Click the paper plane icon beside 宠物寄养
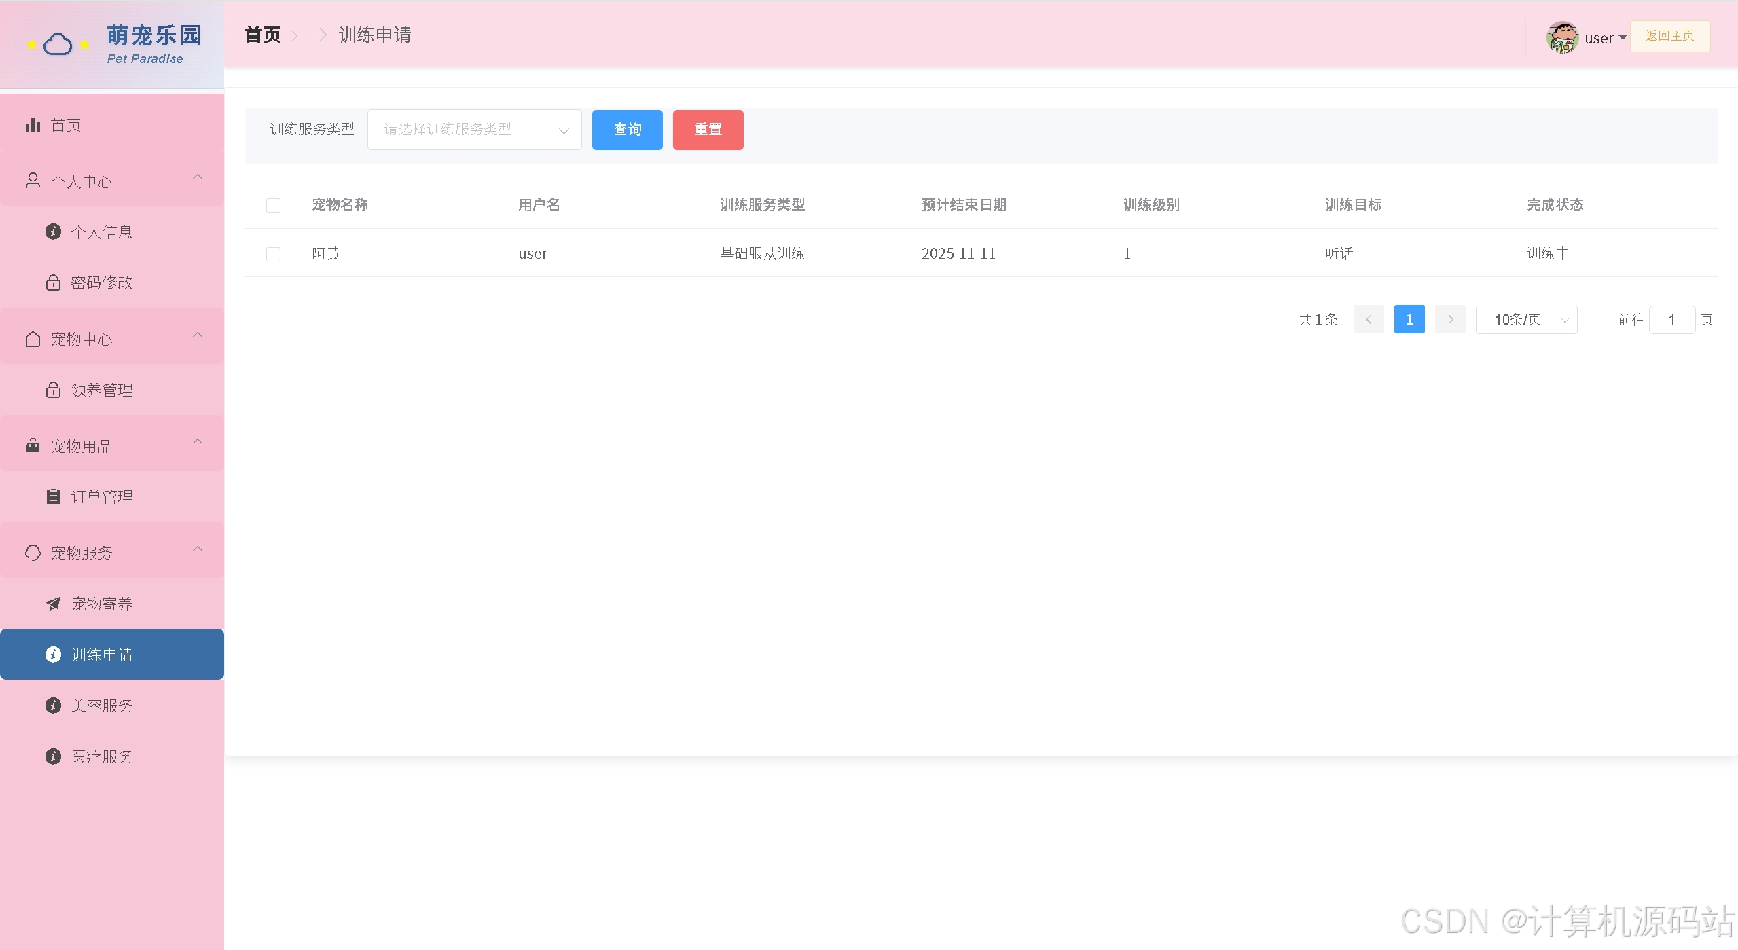 tap(53, 604)
